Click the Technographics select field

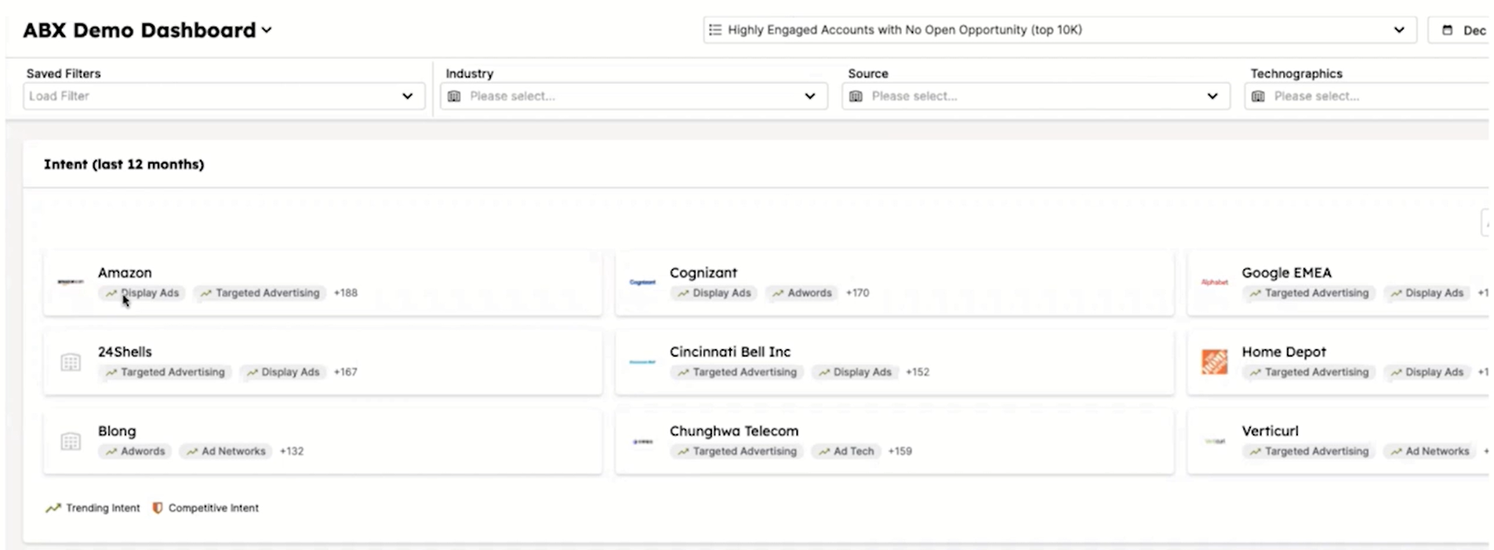(x=1365, y=97)
